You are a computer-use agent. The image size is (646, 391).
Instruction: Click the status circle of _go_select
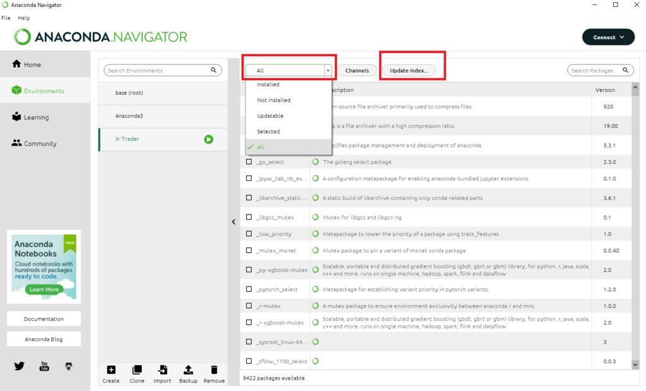(315, 162)
